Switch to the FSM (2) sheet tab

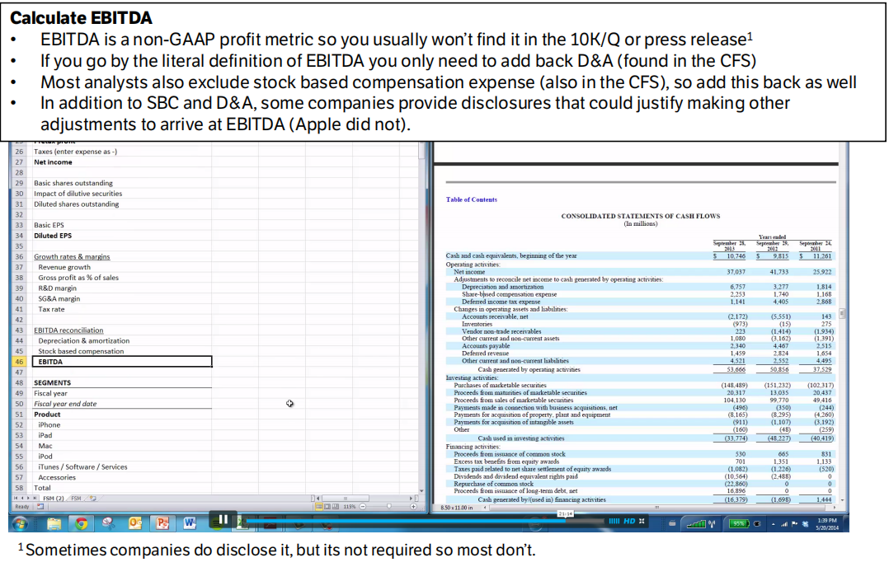[54, 499]
